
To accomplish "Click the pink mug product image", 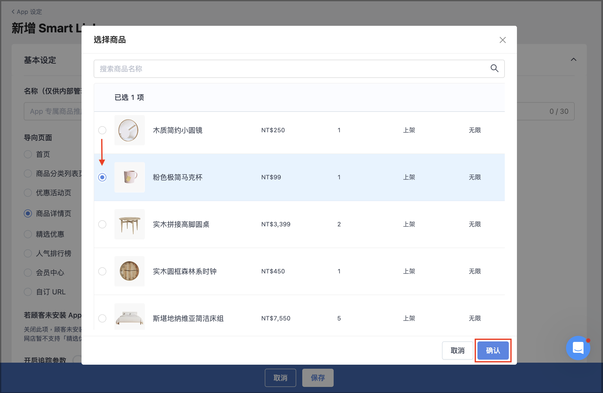I will click(x=129, y=177).
